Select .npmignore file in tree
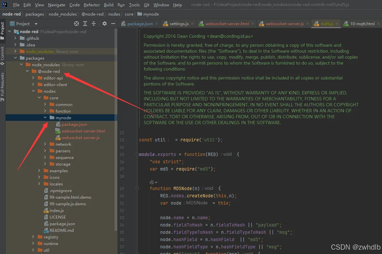382x254 pixels. tap(61, 191)
